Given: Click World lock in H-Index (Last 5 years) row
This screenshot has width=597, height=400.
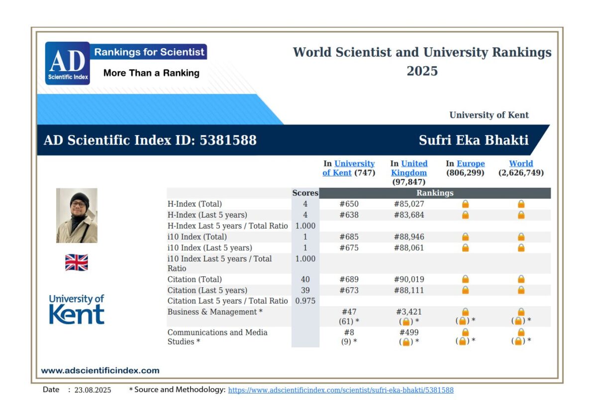Looking at the screenshot, I should click(x=521, y=215).
